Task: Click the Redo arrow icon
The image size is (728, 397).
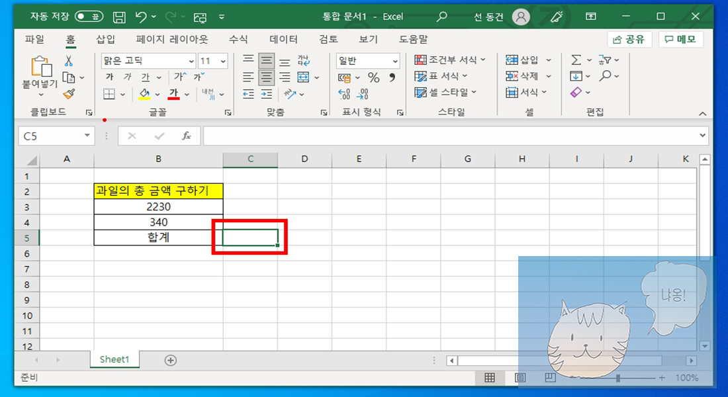Action: pos(170,17)
